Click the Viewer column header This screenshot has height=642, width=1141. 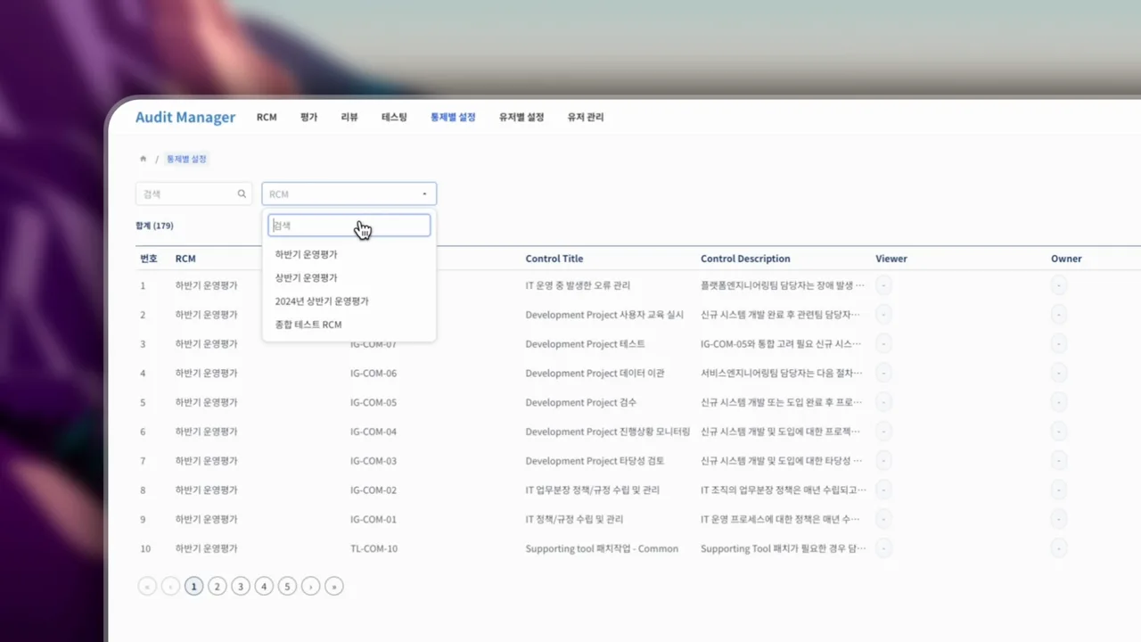891,259
